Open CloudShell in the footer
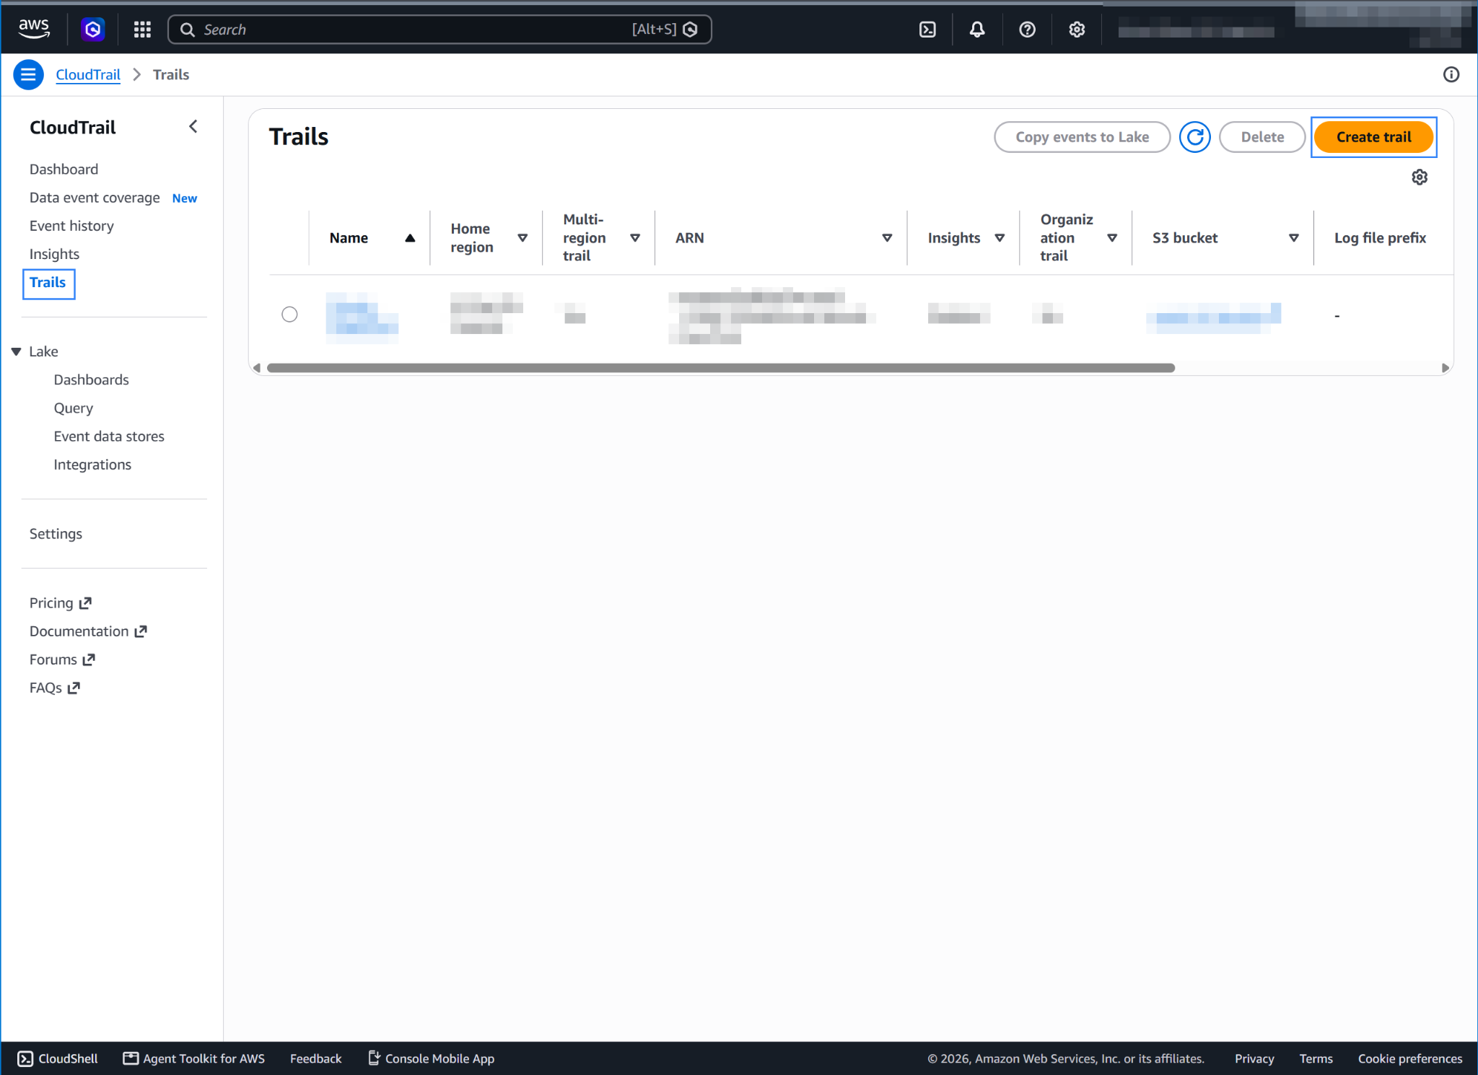This screenshot has width=1478, height=1075. [x=58, y=1058]
